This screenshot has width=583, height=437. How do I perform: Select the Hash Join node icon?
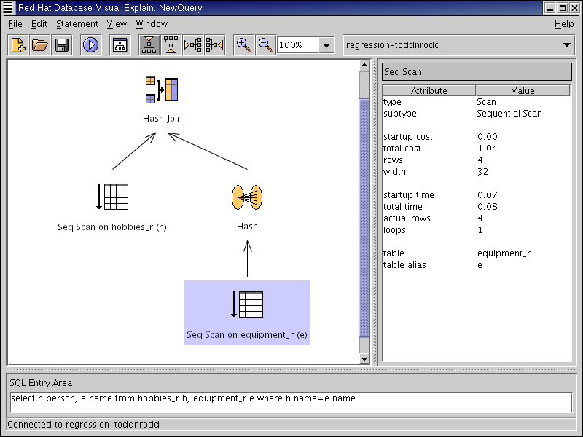click(162, 90)
